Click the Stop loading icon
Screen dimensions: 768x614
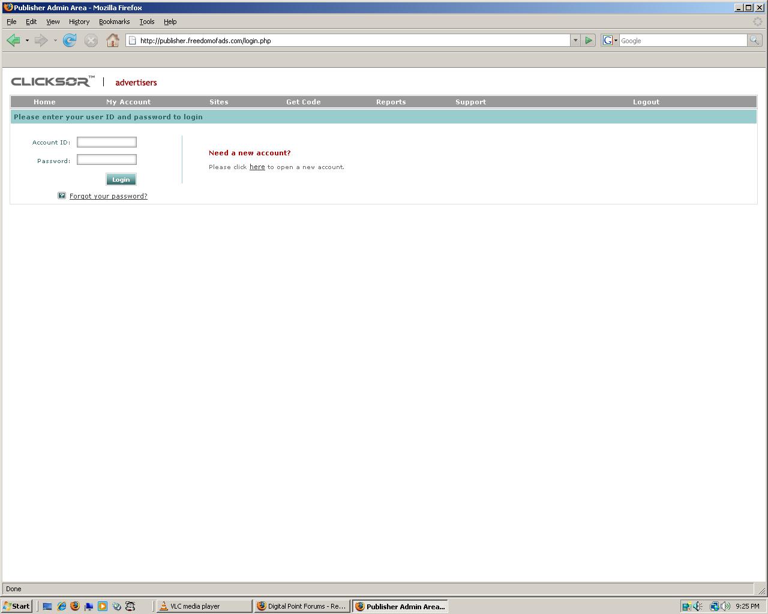[x=91, y=40]
